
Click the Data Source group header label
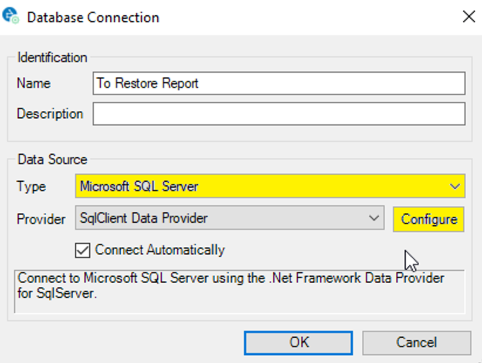click(x=52, y=160)
